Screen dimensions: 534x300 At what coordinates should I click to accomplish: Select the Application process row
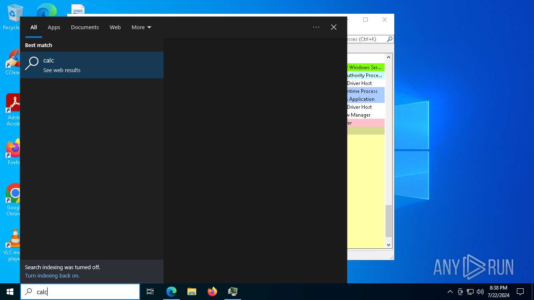[x=366, y=99]
